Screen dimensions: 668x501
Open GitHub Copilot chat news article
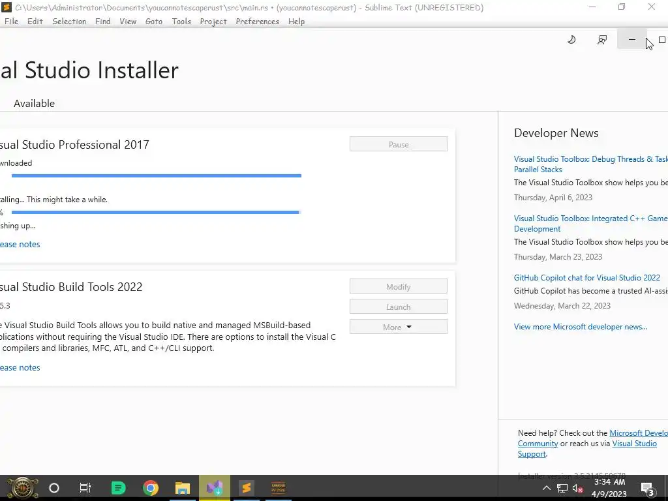pos(586,277)
